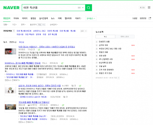153x125 pixels.
Task: Sort news by 최신순
Action: tap(22, 42)
